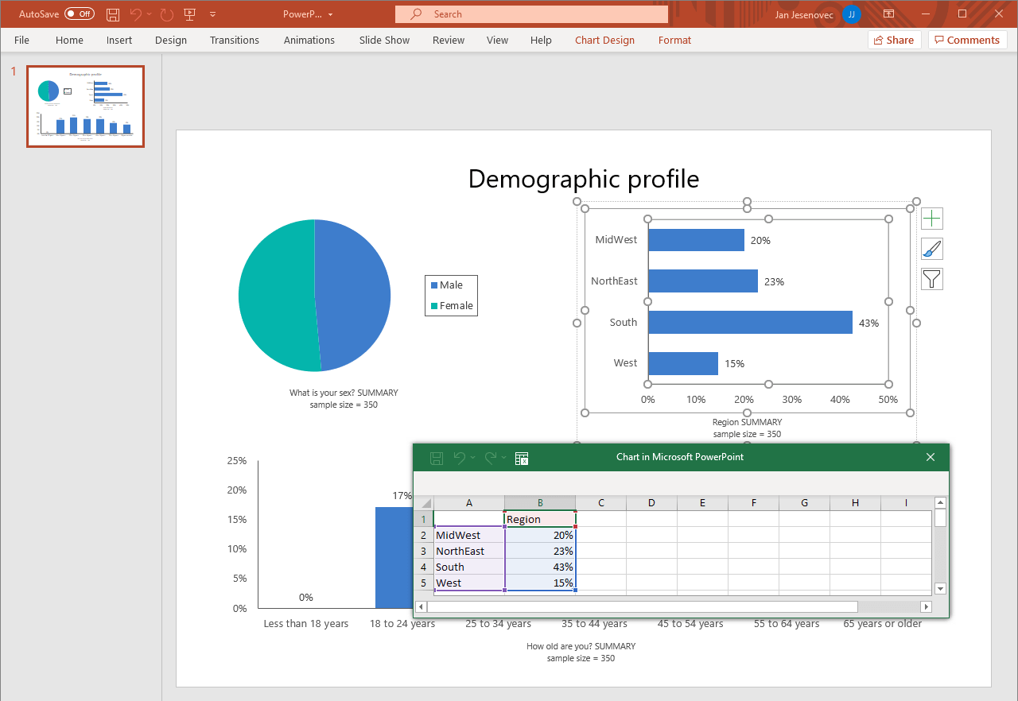
Task: Click the Share button
Action: pyautogui.click(x=894, y=40)
